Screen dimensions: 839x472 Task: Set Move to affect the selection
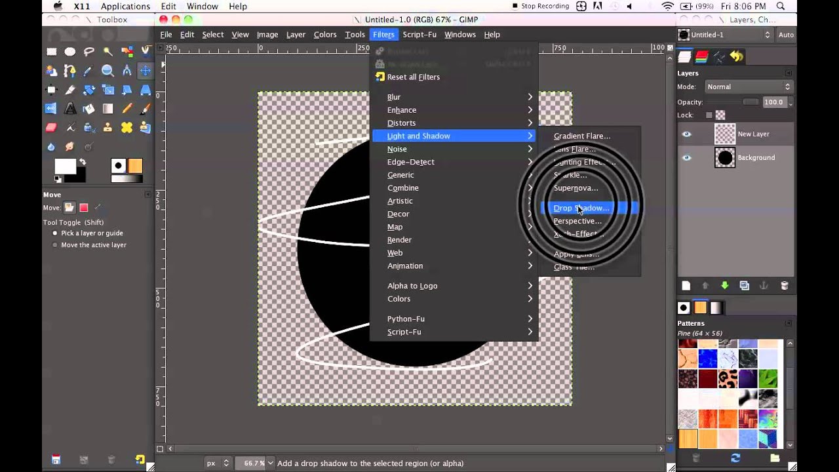[x=83, y=208]
